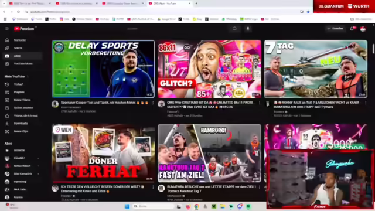Bookmark this page with star icon
The height and width of the screenshot is (211, 375).
[308, 12]
